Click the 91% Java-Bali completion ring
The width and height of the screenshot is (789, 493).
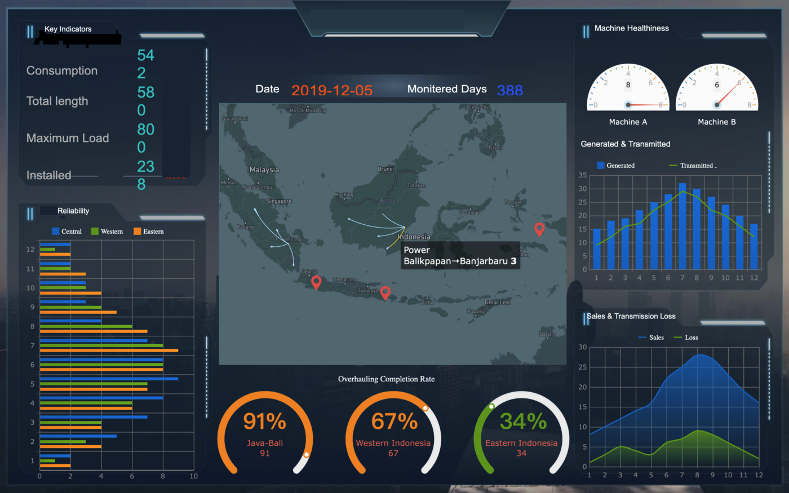(265, 433)
